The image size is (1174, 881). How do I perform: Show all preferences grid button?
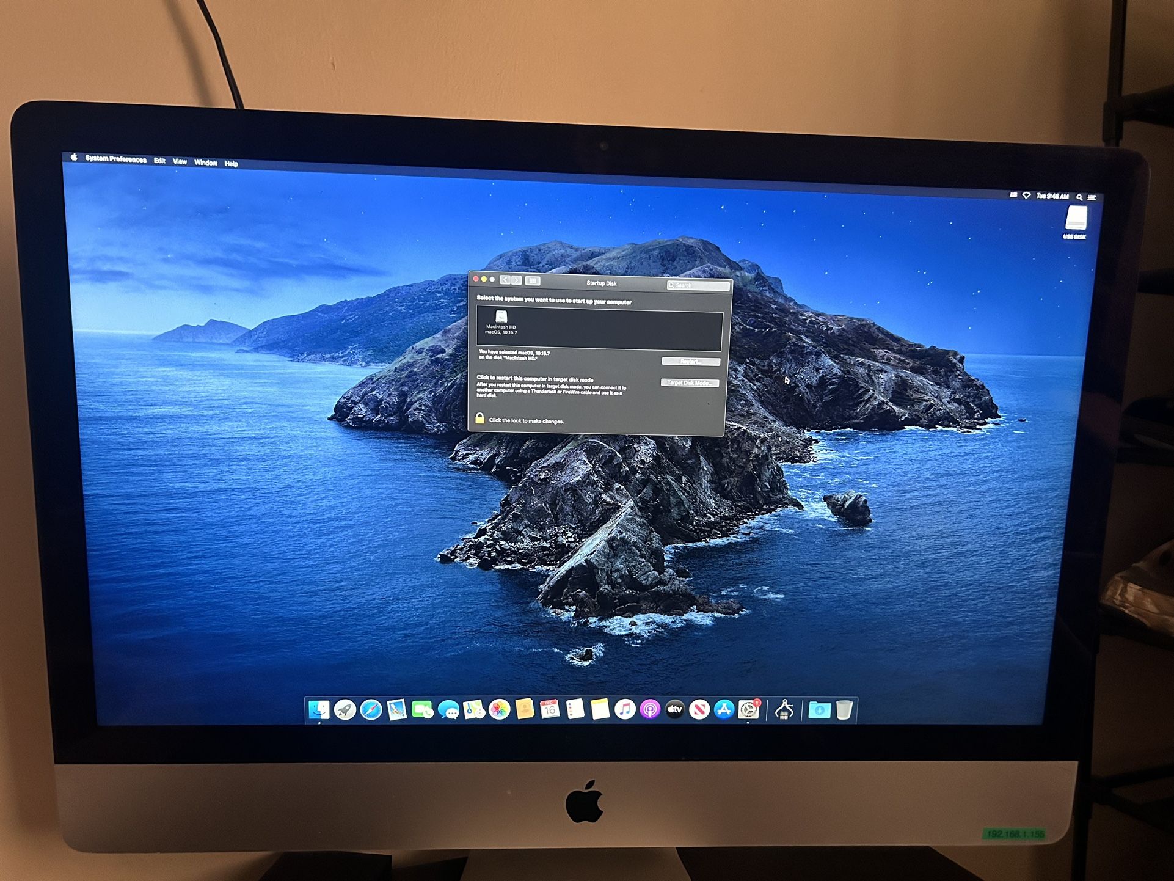532,280
